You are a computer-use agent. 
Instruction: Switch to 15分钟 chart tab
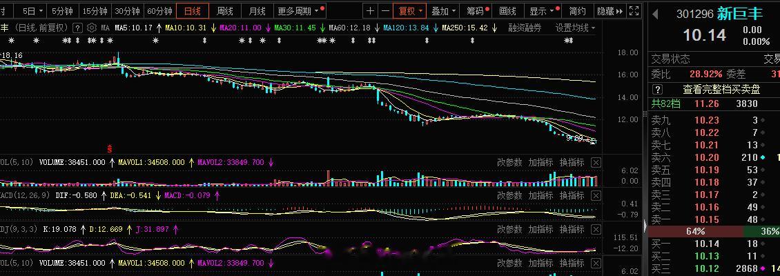pyautogui.click(x=95, y=11)
